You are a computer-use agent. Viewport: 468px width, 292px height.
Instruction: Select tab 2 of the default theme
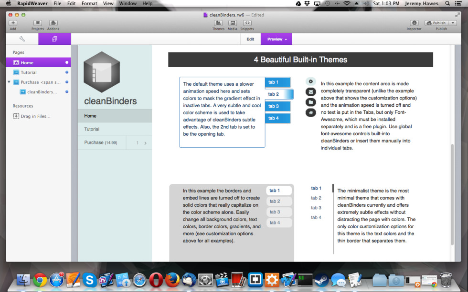pos(279,94)
